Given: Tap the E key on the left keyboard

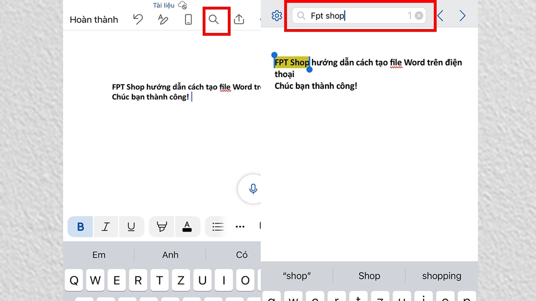Looking at the screenshot, I should point(117,280).
